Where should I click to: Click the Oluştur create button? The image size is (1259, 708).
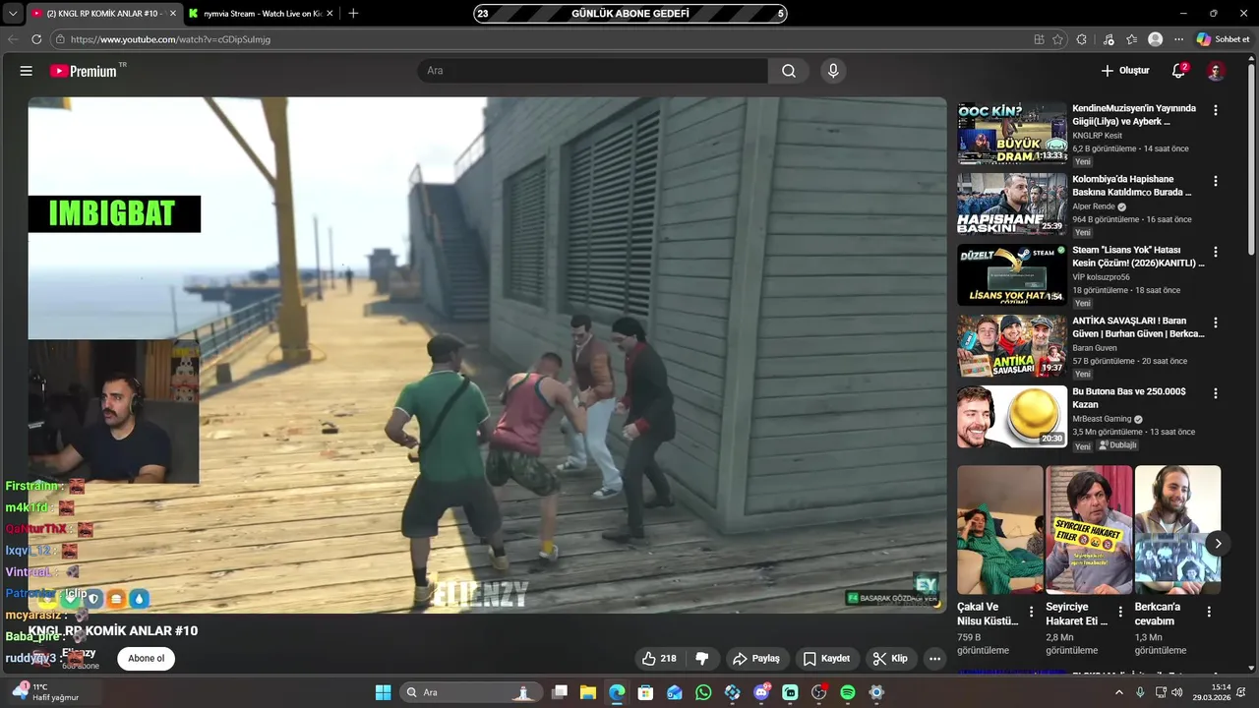(x=1125, y=71)
